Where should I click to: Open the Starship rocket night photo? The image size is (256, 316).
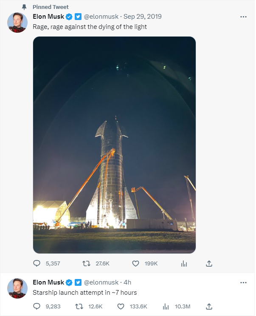click(x=114, y=145)
